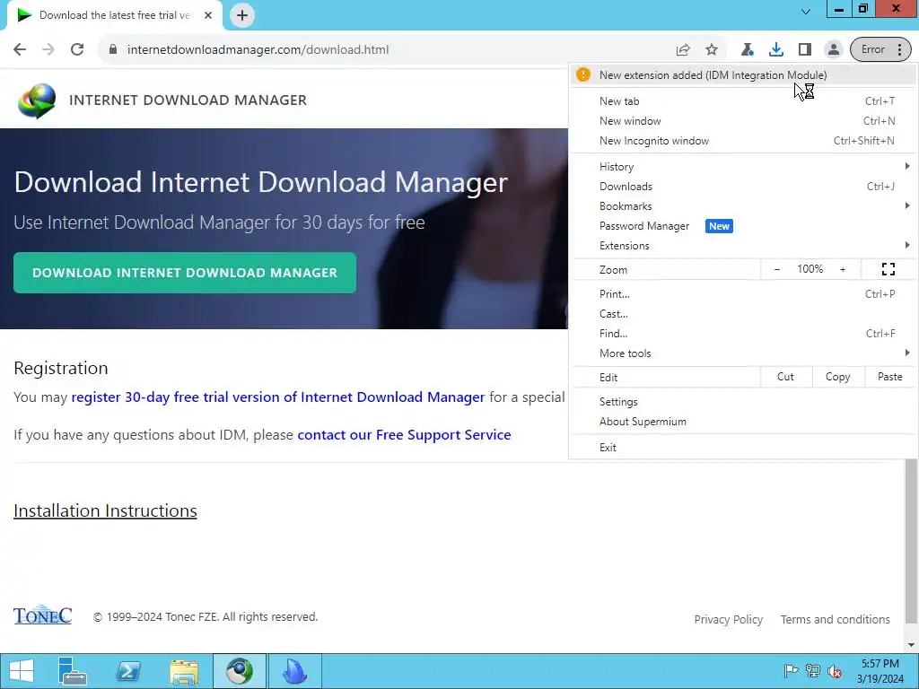The height and width of the screenshot is (689, 919).
Task: Click Copy in the Edit row
Action: (838, 377)
